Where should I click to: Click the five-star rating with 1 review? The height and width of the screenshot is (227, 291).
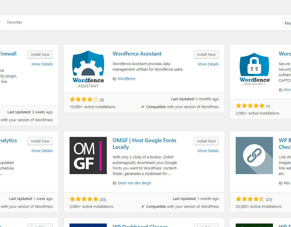(250, 106)
